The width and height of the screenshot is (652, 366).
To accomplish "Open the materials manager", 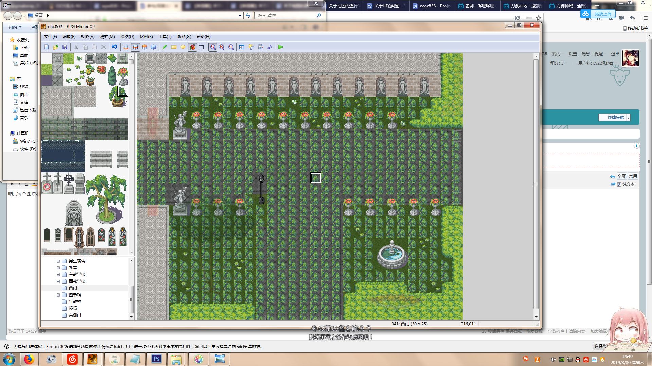I will point(251,47).
